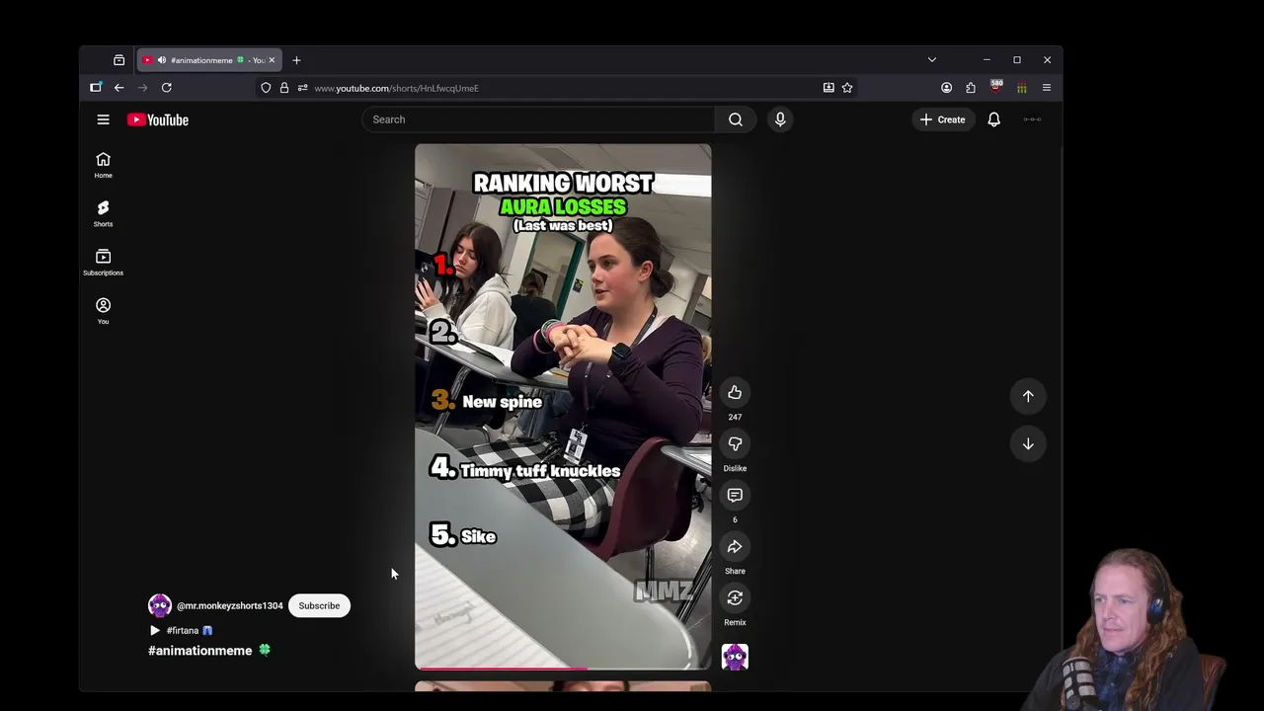
Task: Open the colored-bars extension icon
Action: click(1021, 88)
